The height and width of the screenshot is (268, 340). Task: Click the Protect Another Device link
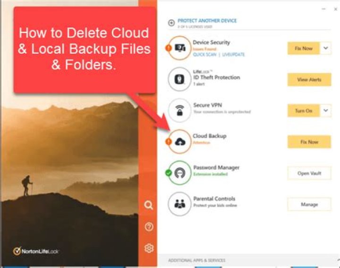point(207,21)
